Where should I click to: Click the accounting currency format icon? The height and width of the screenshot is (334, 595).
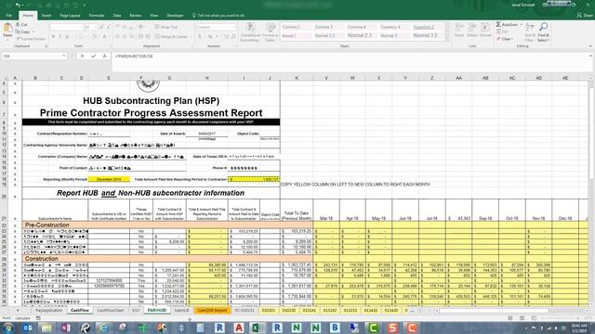click(x=200, y=37)
